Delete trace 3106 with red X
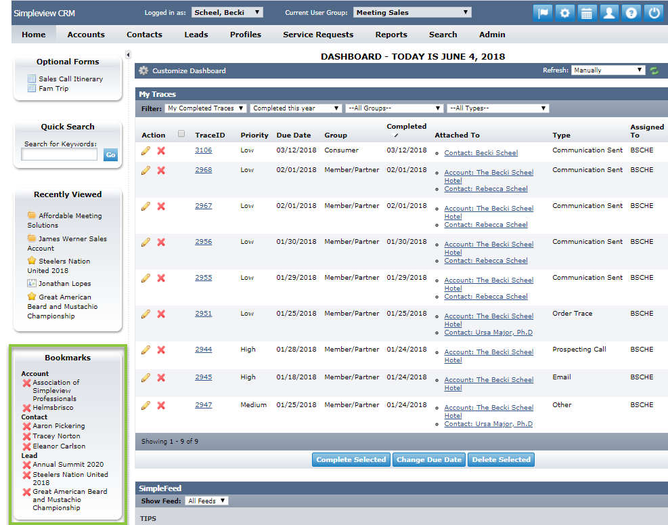The width and height of the screenshot is (668, 525). [161, 150]
